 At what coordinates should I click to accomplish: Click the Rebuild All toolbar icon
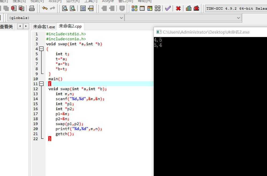click(x=158, y=8)
